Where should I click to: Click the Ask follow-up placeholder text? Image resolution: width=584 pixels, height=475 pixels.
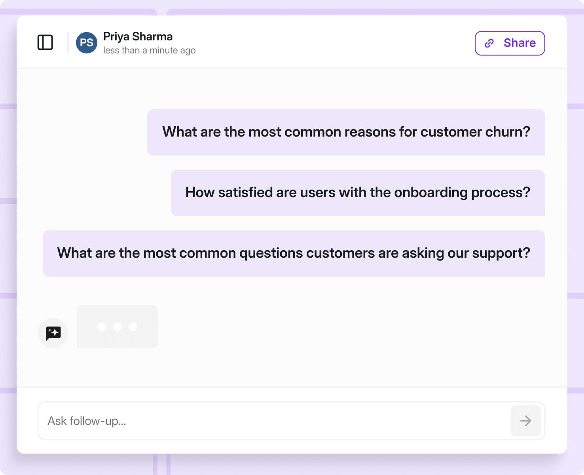click(x=87, y=421)
